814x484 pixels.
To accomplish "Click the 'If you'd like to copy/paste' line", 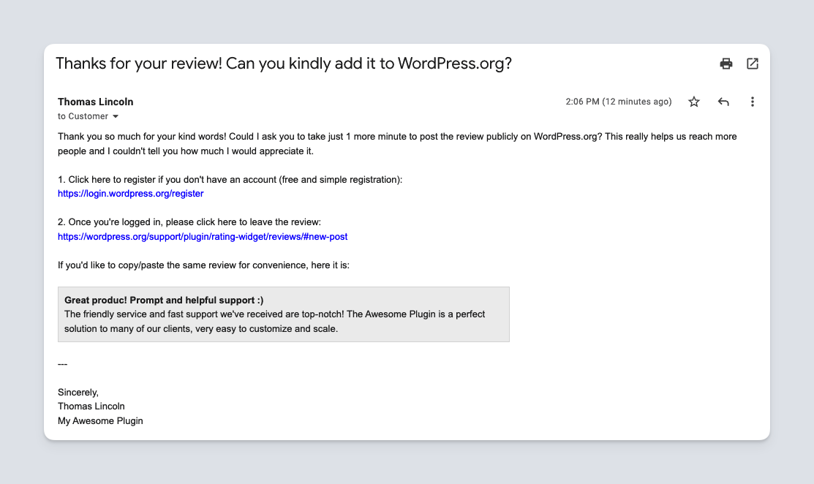I will tap(203, 265).
